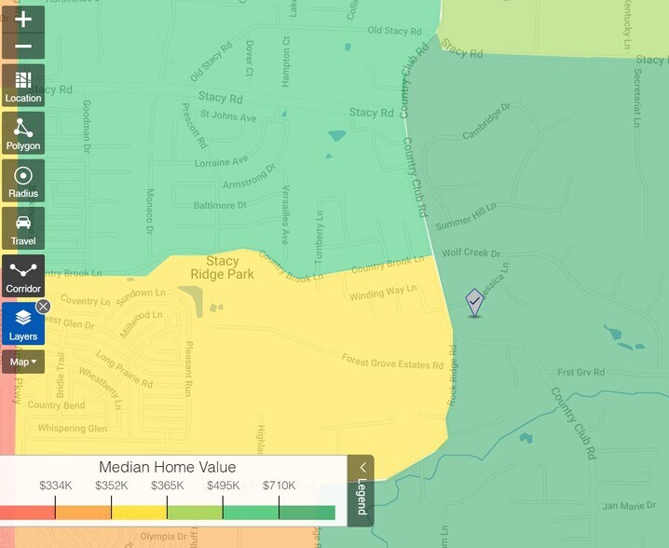Open the Layers panel
The image size is (669, 548).
pos(23,324)
